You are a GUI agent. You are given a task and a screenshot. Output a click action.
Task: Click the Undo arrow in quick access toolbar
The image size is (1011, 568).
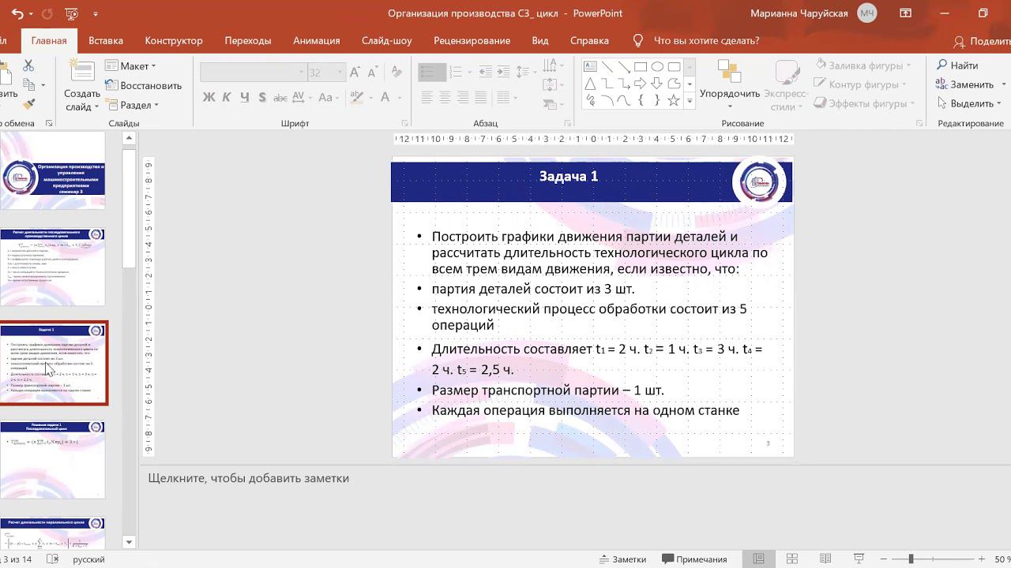pyautogui.click(x=17, y=13)
